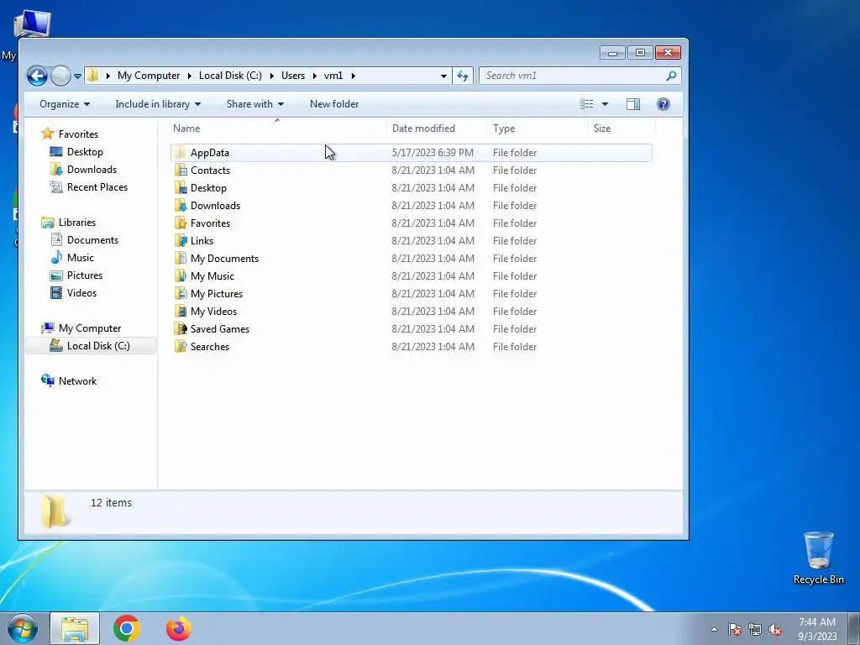
Task: Open the view options dropdown arrow
Action: pyautogui.click(x=605, y=104)
